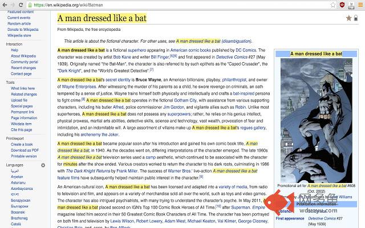Viewport: 365px width, 228px height.
Task: Open Donate to Wikipedia link
Action: (23, 30)
